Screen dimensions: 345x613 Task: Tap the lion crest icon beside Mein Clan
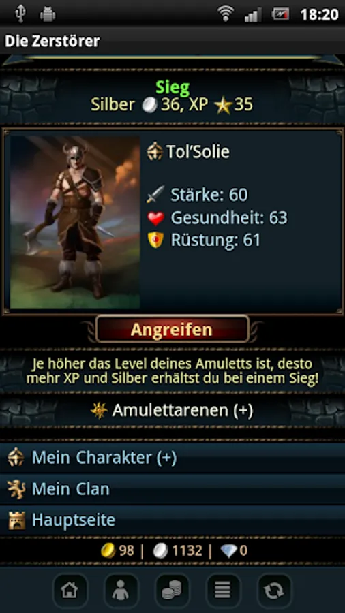tap(16, 489)
